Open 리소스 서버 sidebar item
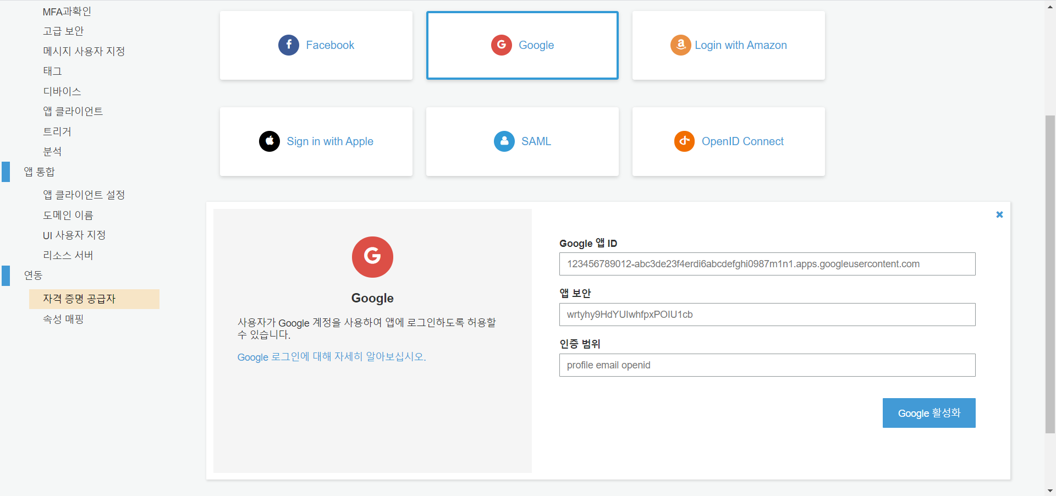 (68, 256)
